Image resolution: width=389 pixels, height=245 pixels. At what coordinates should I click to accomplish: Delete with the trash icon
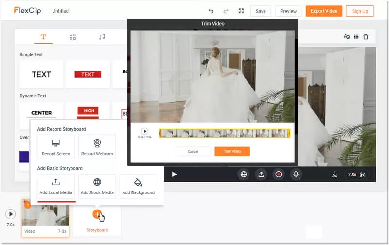(366, 37)
